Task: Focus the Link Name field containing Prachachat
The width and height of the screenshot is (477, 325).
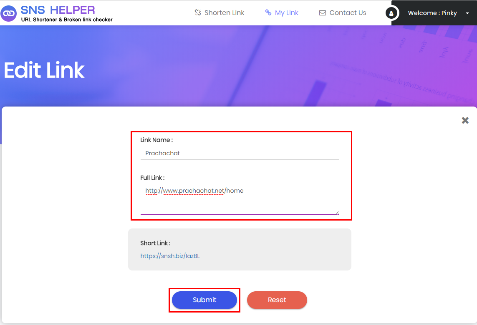Action: 240,153
